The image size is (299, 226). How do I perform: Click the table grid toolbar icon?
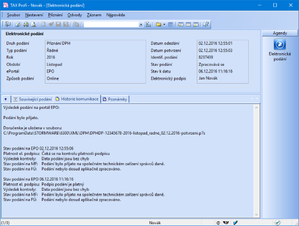170,25
